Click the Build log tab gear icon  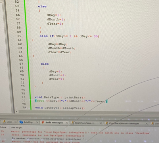[x=21, y=122]
